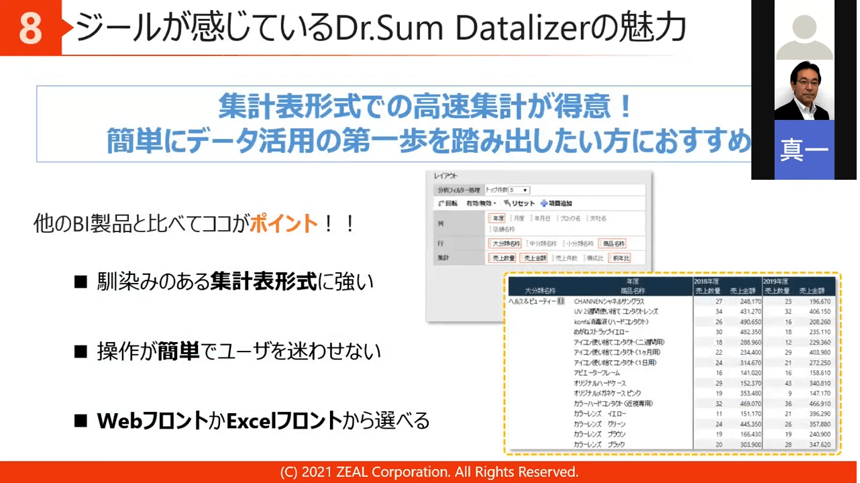
Task: Click the blue plus 項目追加 icon
Action: point(543,203)
